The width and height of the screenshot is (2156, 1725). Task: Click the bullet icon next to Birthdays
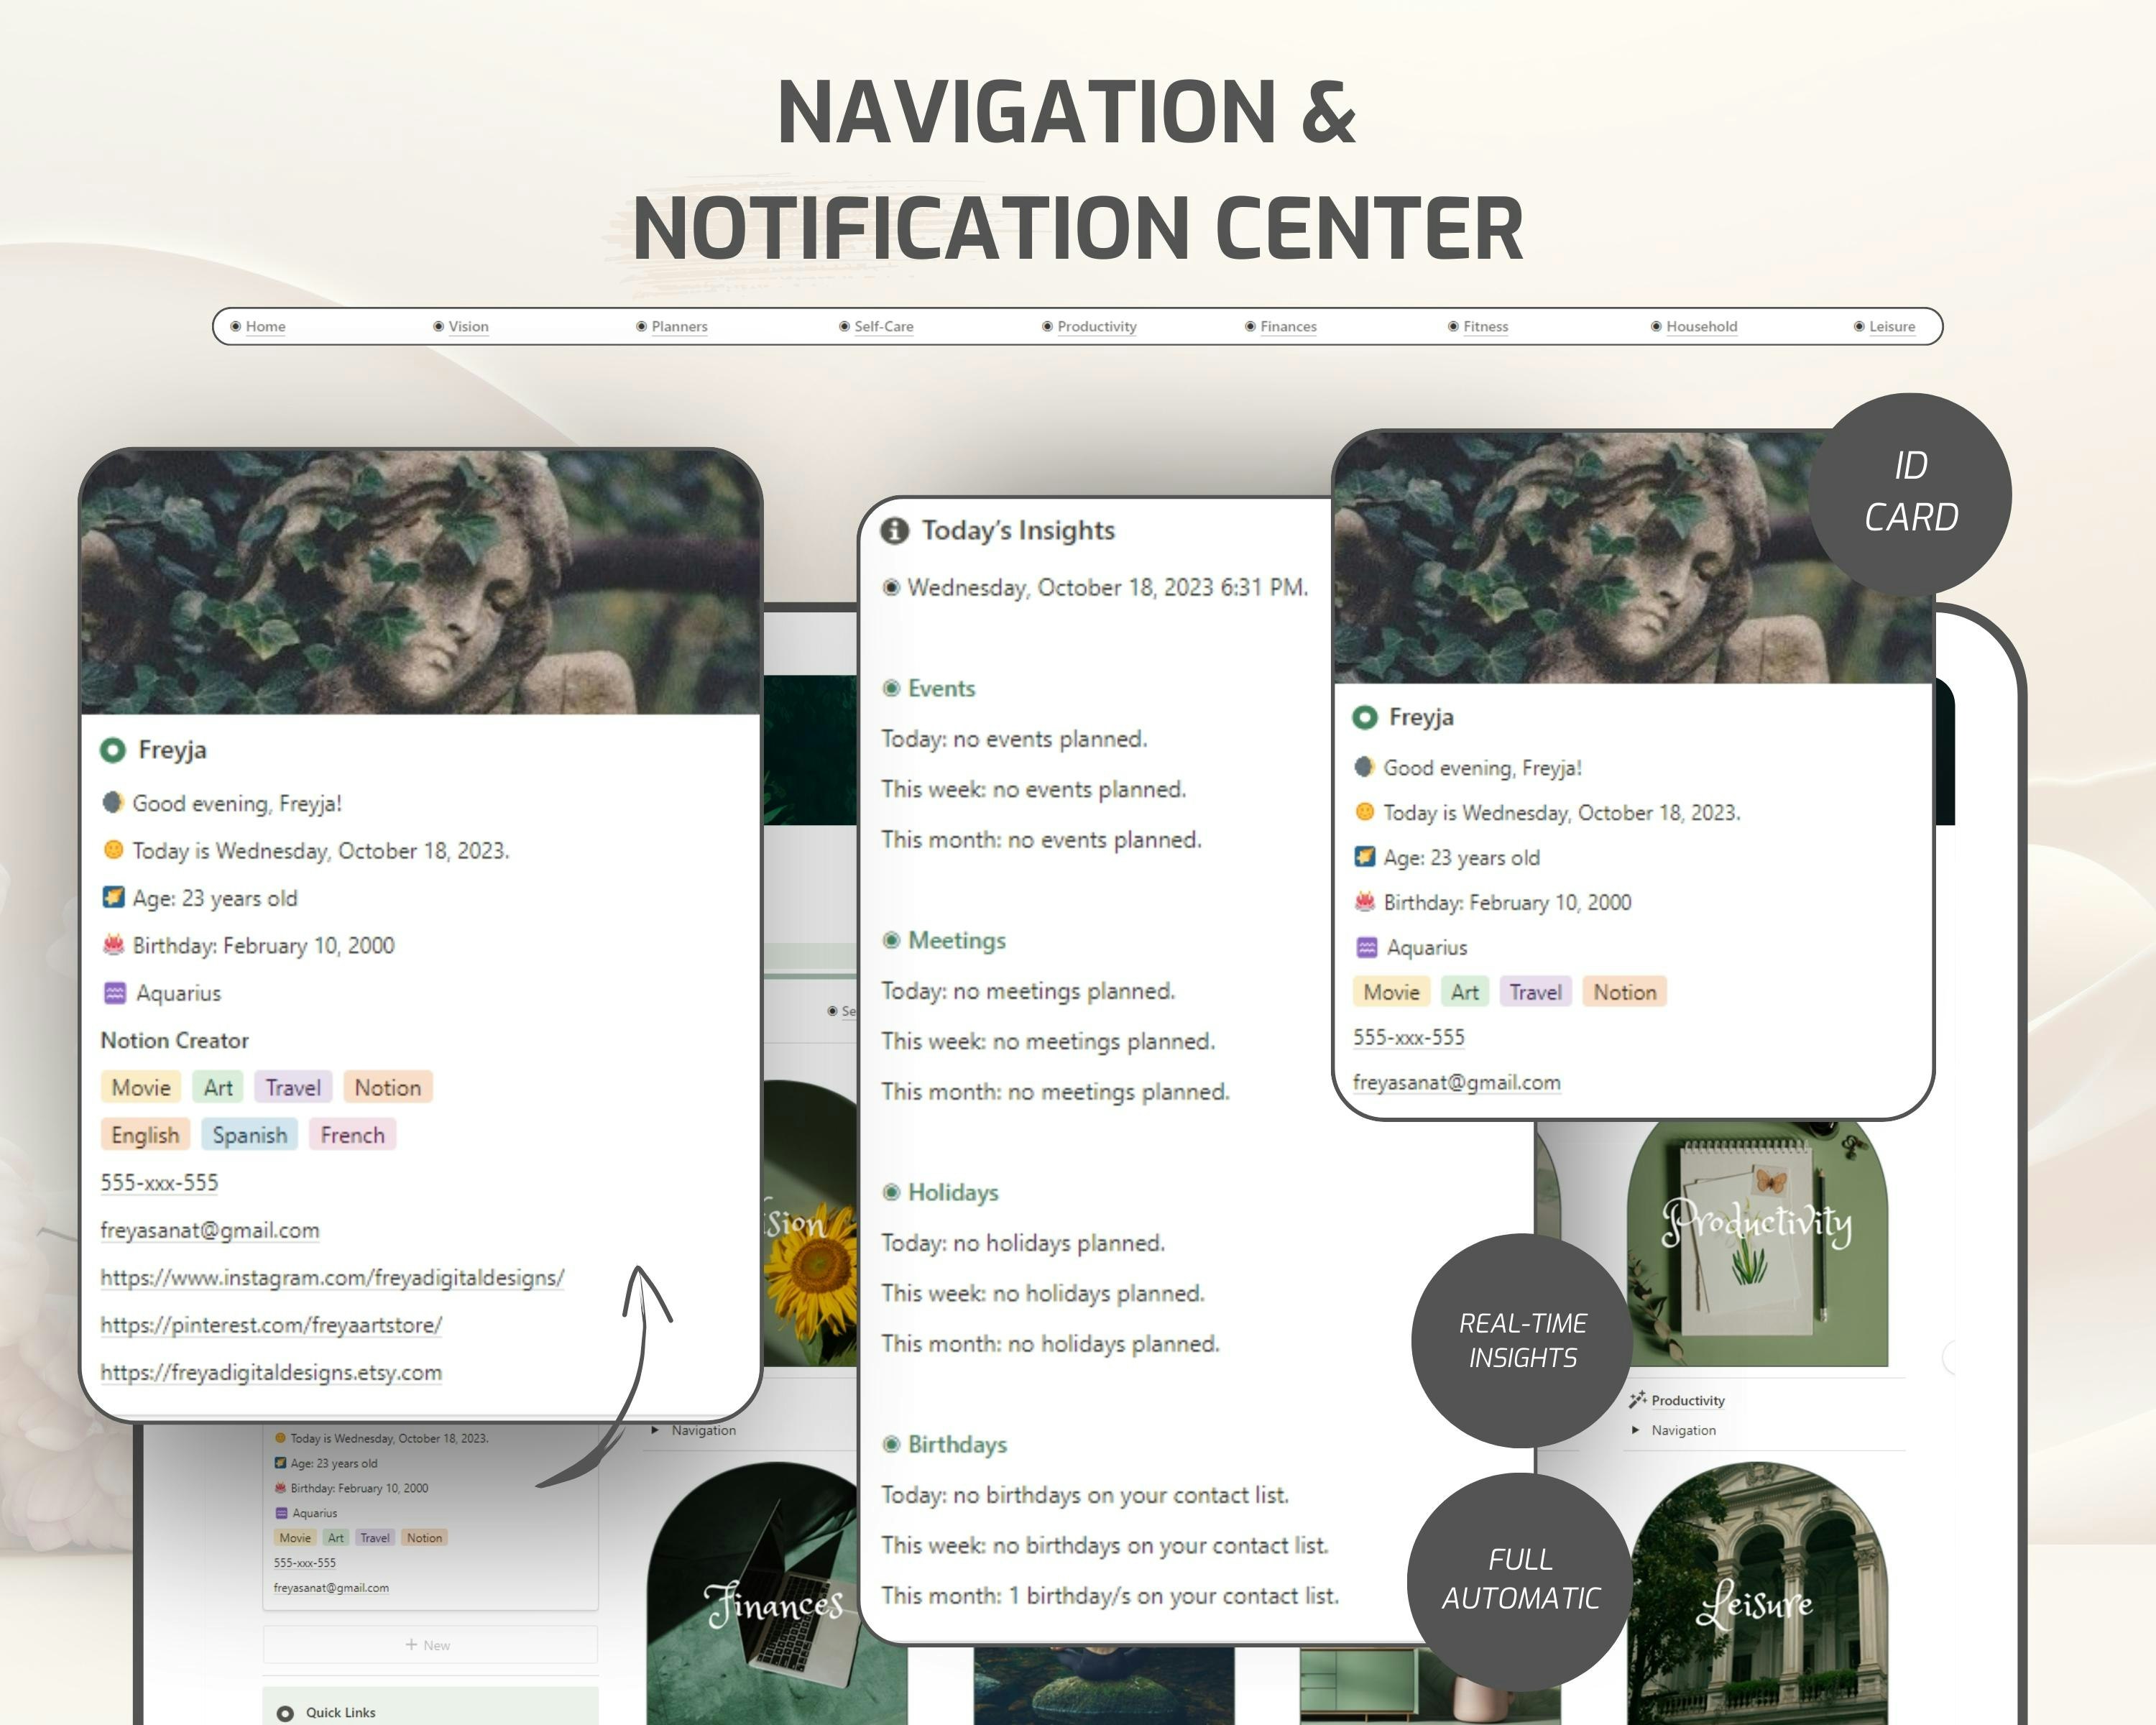tap(891, 1444)
